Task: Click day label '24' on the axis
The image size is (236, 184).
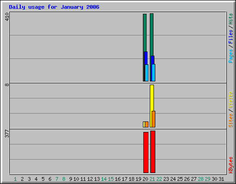Action: [173, 179]
